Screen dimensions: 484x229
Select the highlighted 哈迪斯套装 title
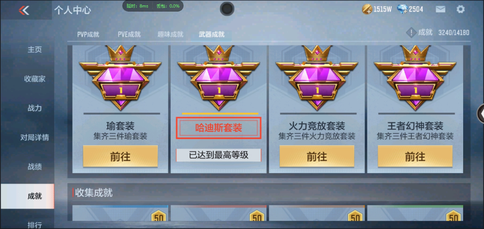219,128
